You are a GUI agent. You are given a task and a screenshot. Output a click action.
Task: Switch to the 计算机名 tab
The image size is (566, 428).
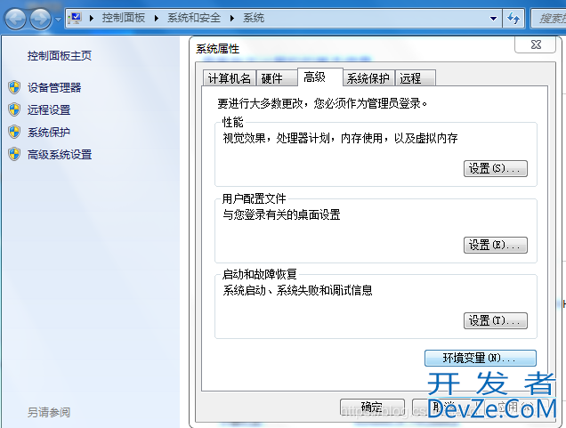point(230,78)
